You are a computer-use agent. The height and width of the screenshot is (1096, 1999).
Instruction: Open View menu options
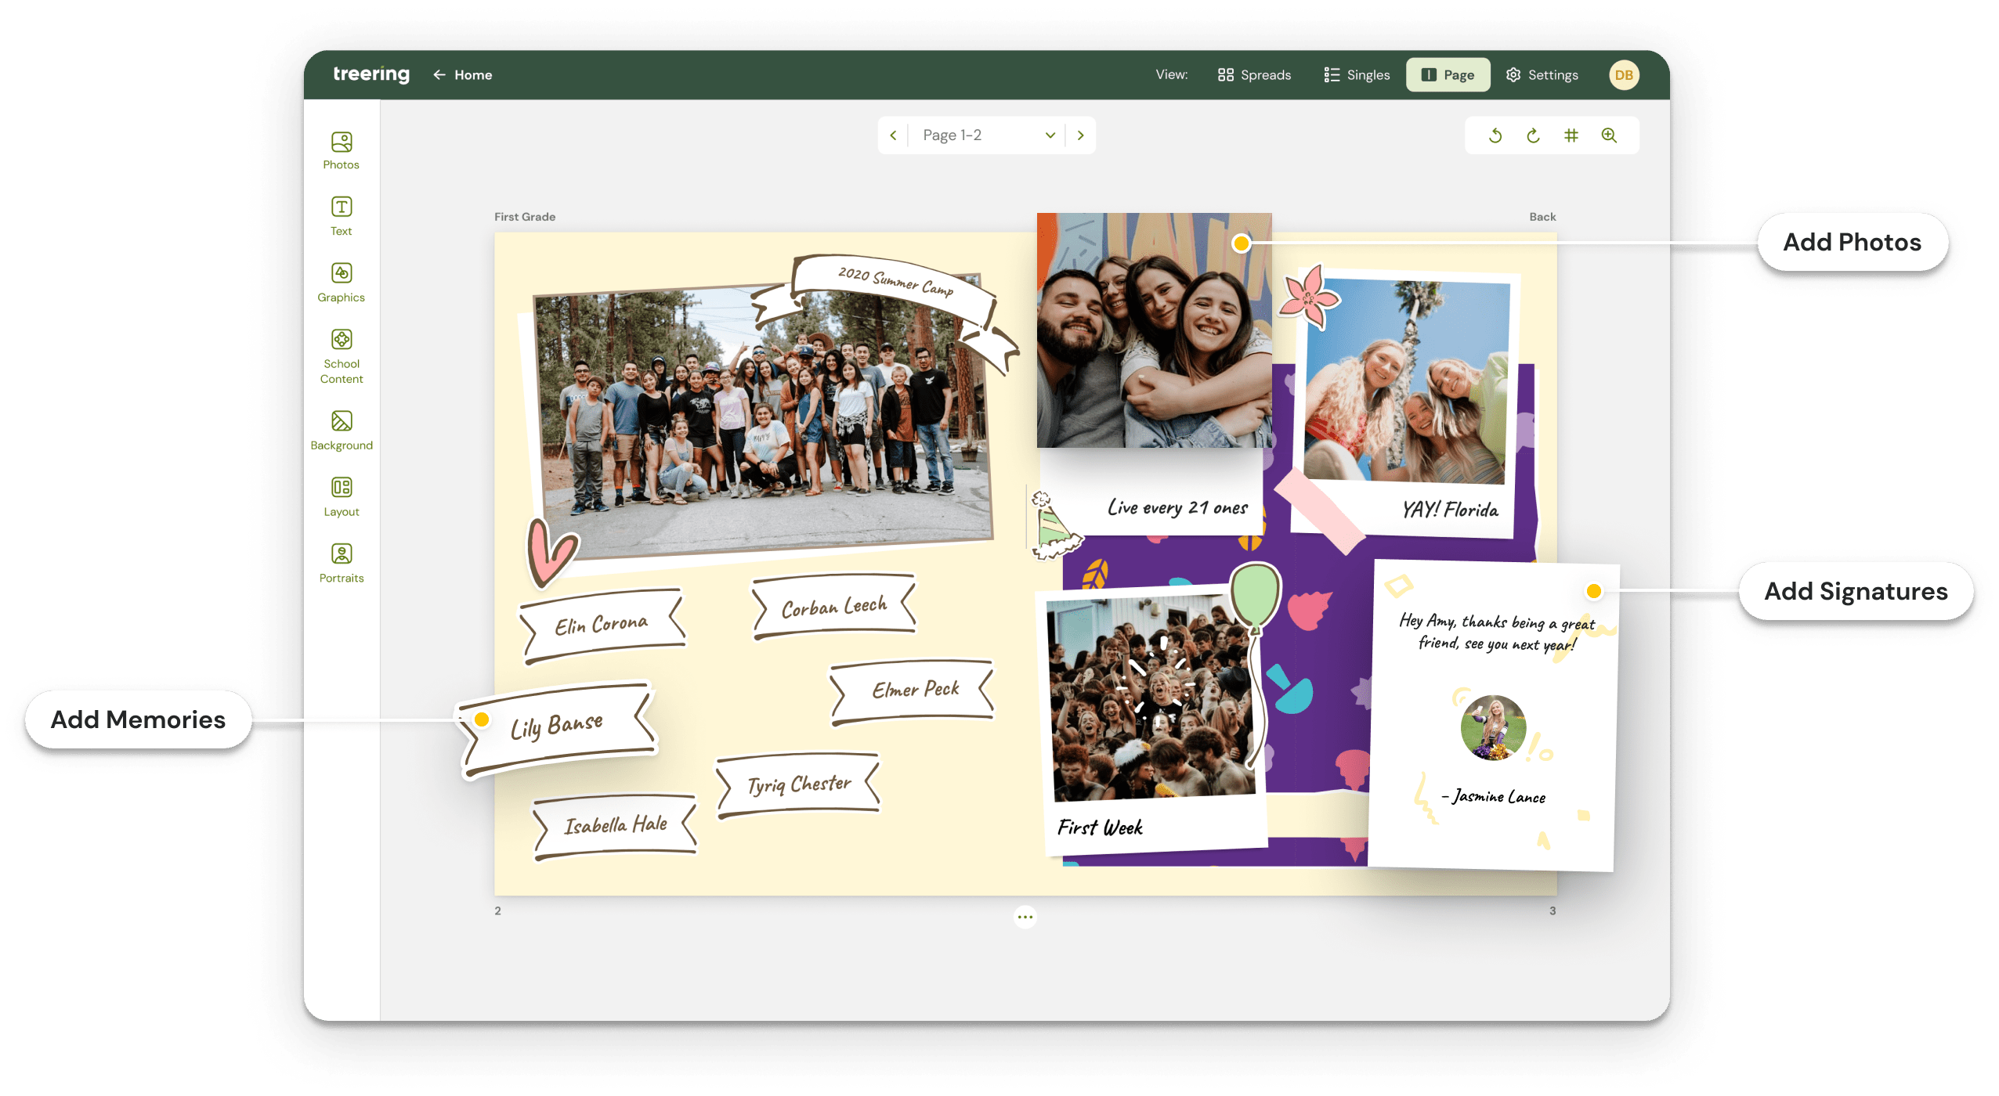1170,74
